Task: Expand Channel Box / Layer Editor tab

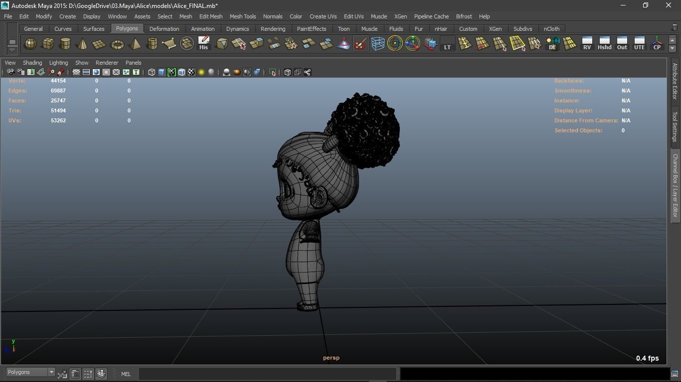Action: [x=675, y=185]
